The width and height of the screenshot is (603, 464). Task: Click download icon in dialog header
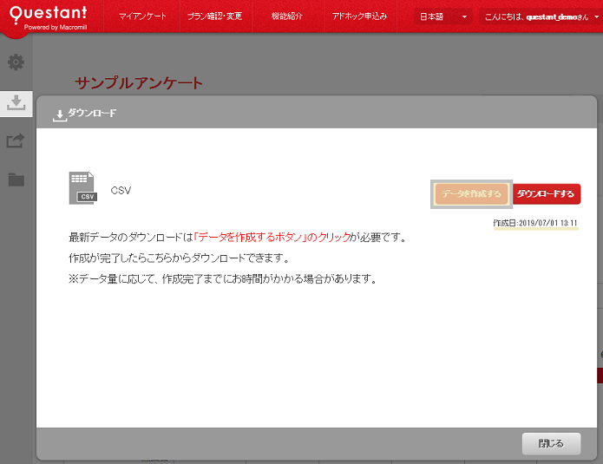[x=59, y=114]
